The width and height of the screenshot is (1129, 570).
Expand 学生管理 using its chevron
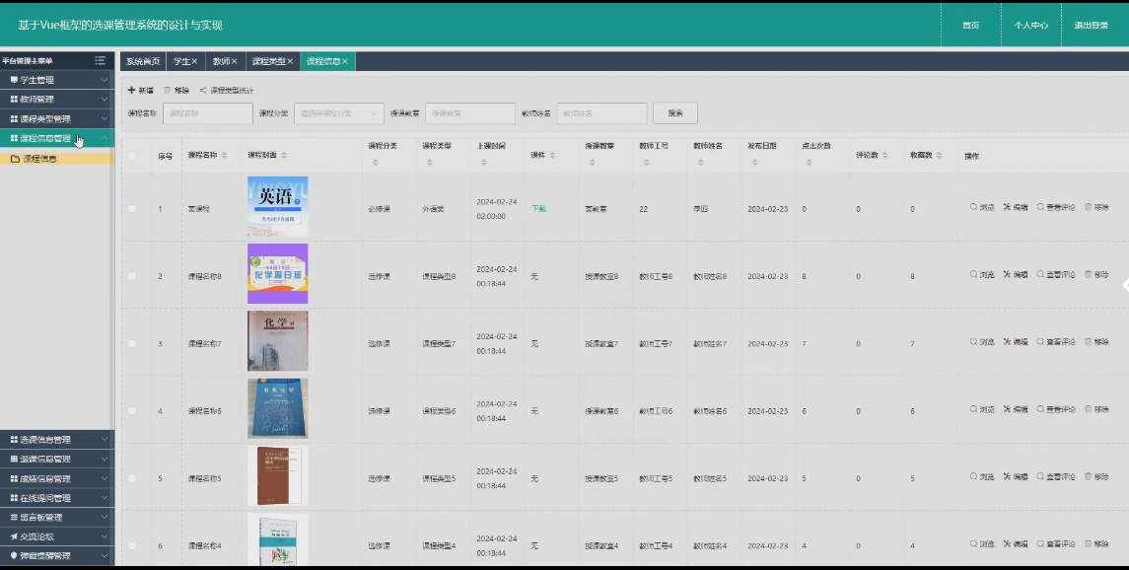click(105, 80)
